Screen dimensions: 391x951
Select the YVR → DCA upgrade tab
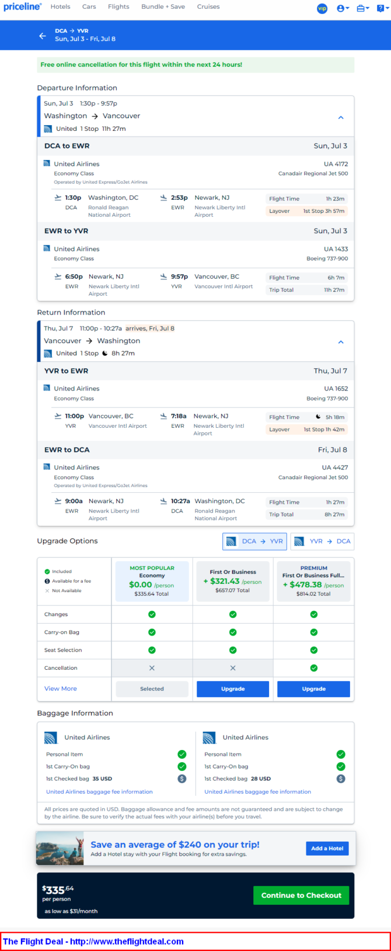[x=322, y=541]
